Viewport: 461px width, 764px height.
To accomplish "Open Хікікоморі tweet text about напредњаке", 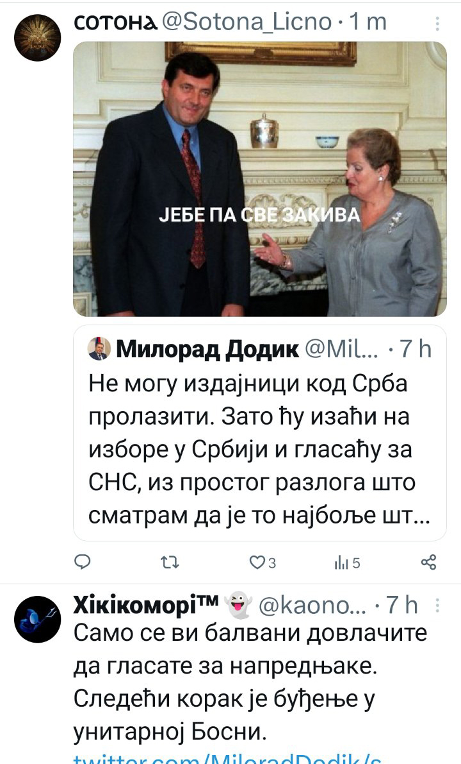I will (x=250, y=682).
